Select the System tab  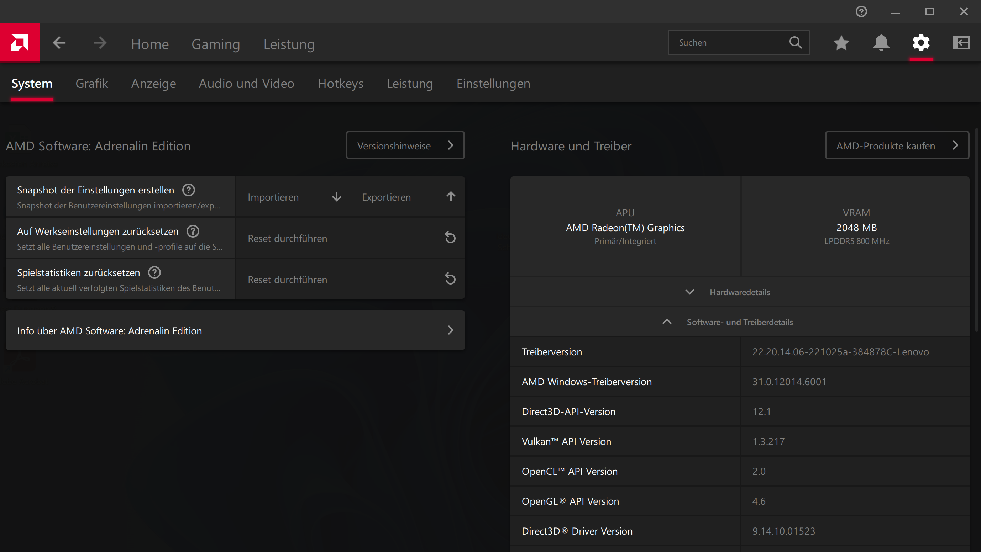32,83
